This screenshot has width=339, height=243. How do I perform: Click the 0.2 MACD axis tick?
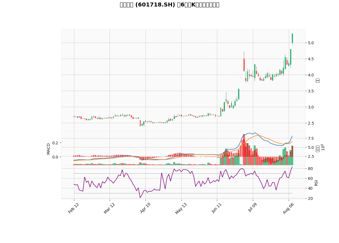pyautogui.click(x=56, y=143)
